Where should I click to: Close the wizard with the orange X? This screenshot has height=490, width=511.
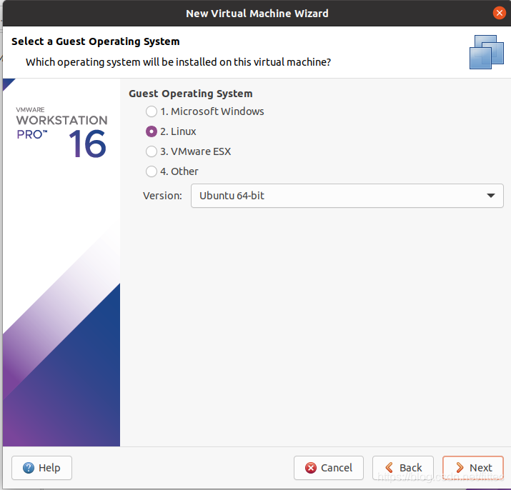coord(499,13)
